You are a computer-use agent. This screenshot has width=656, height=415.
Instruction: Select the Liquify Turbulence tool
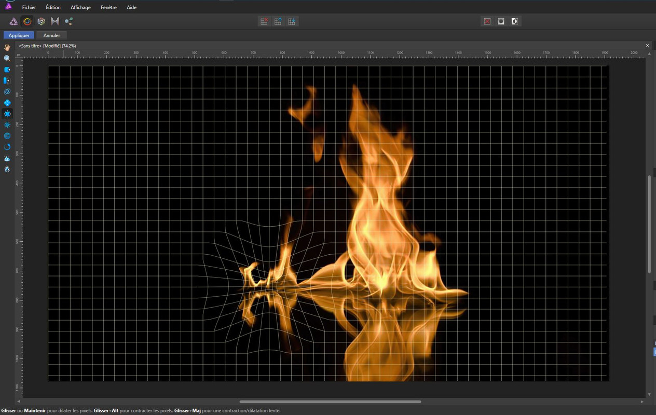coord(7,125)
